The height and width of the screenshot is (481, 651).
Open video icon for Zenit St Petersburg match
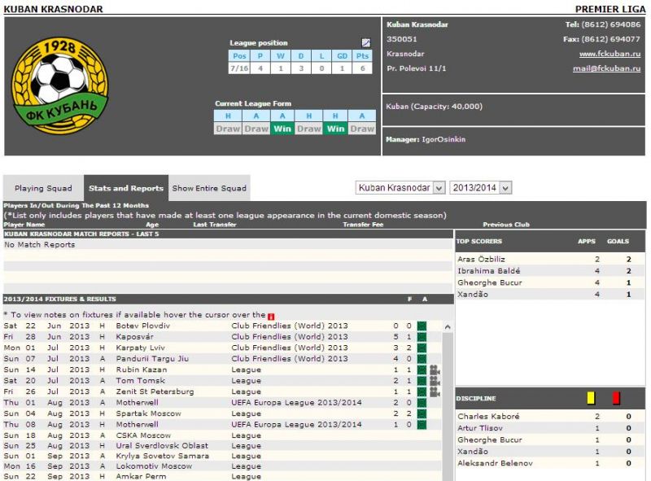(435, 391)
